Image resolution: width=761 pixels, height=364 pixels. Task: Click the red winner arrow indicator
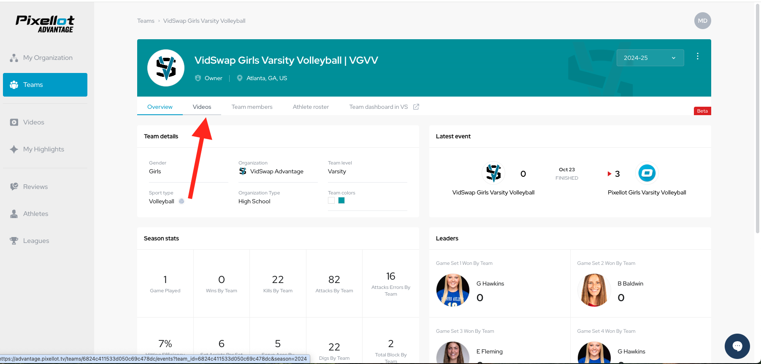[x=609, y=174]
